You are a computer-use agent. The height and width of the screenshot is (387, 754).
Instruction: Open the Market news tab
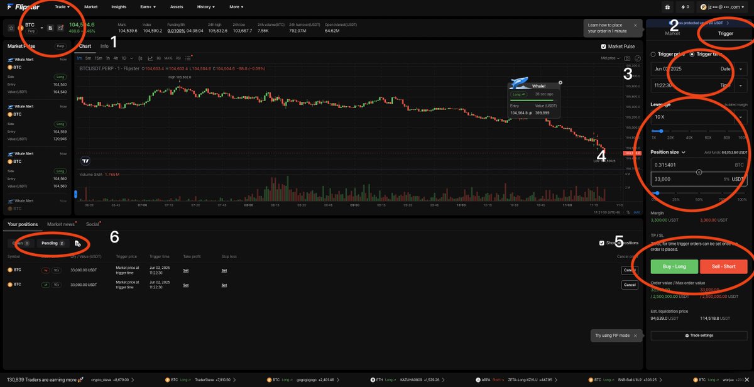[x=60, y=224]
